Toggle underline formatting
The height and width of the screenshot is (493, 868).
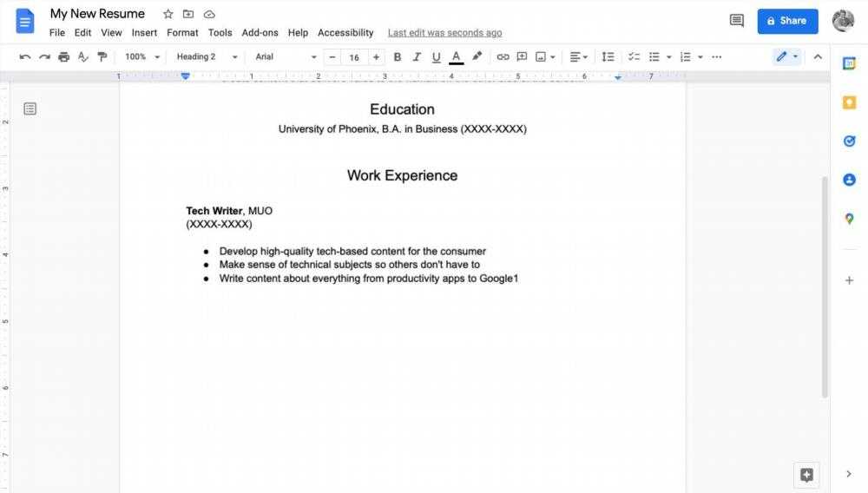click(436, 57)
